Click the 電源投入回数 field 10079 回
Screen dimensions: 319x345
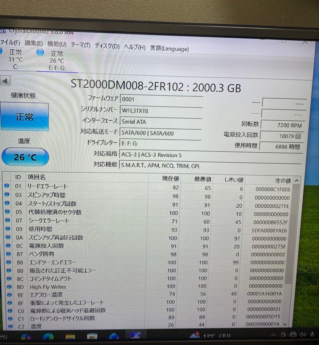click(282, 136)
